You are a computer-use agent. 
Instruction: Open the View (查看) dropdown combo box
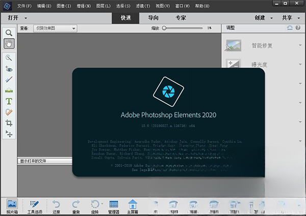55,29
